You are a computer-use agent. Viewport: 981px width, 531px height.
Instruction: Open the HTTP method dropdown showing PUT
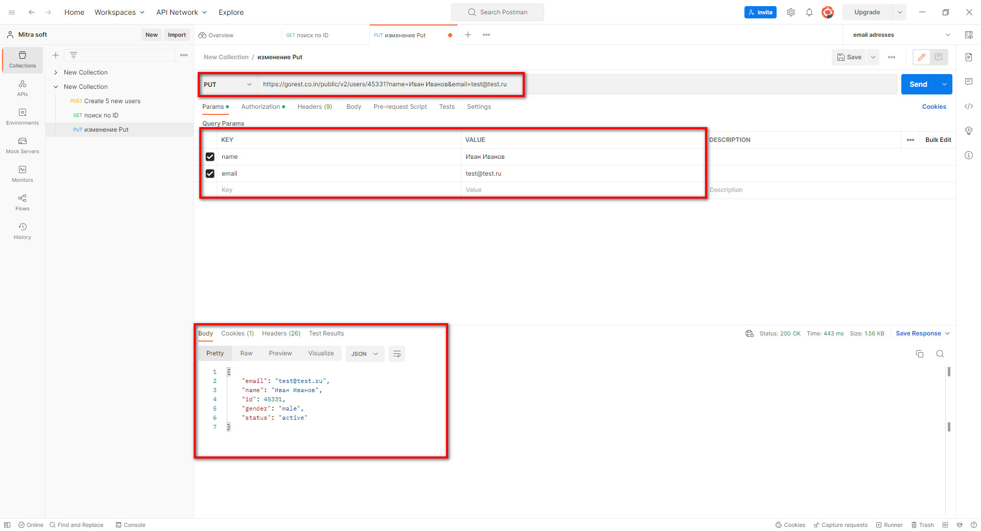228,84
